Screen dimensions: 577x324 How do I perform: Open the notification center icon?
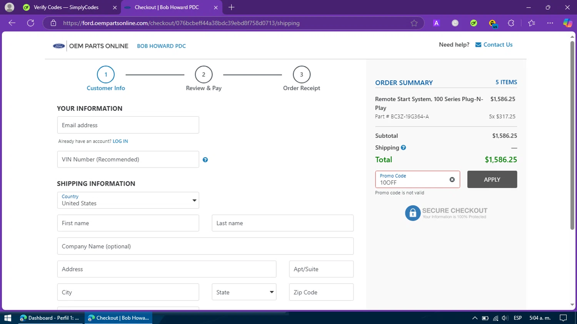(x=563, y=318)
